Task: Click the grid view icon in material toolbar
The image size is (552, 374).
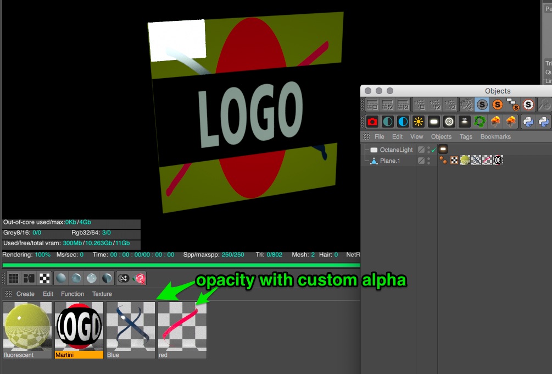Action: (x=14, y=278)
